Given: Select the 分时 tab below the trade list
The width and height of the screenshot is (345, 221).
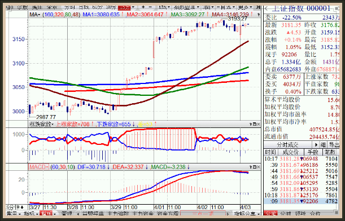Looking at the screenshot, I should point(285,214).
